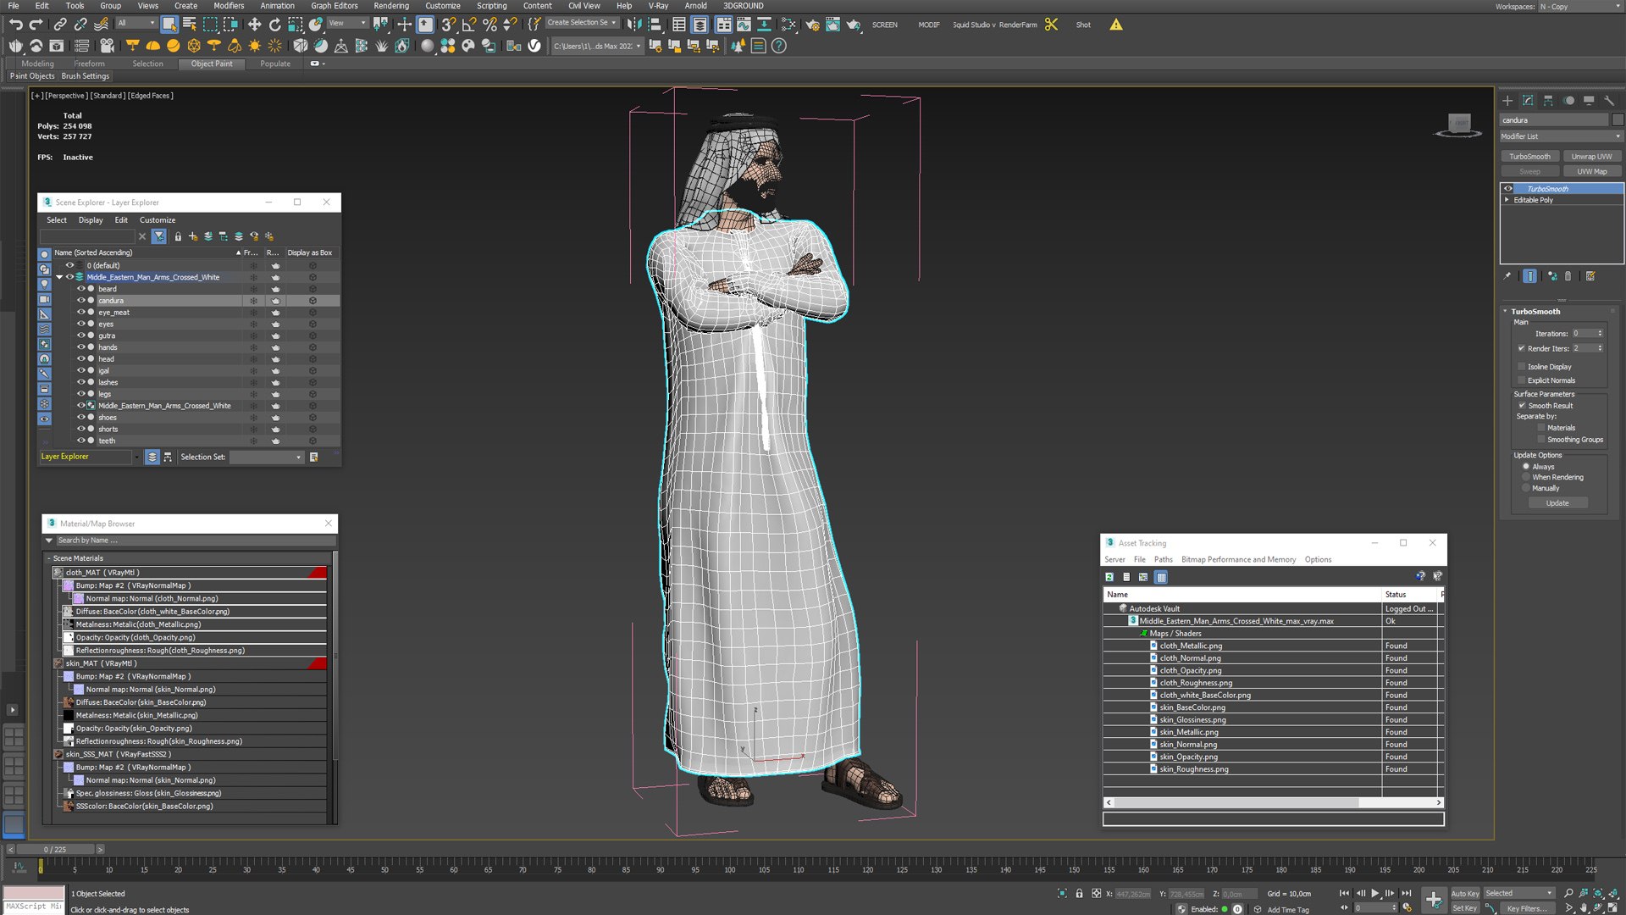Open the Motion command panel tab
The image size is (1626, 915).
[1568, 100]
